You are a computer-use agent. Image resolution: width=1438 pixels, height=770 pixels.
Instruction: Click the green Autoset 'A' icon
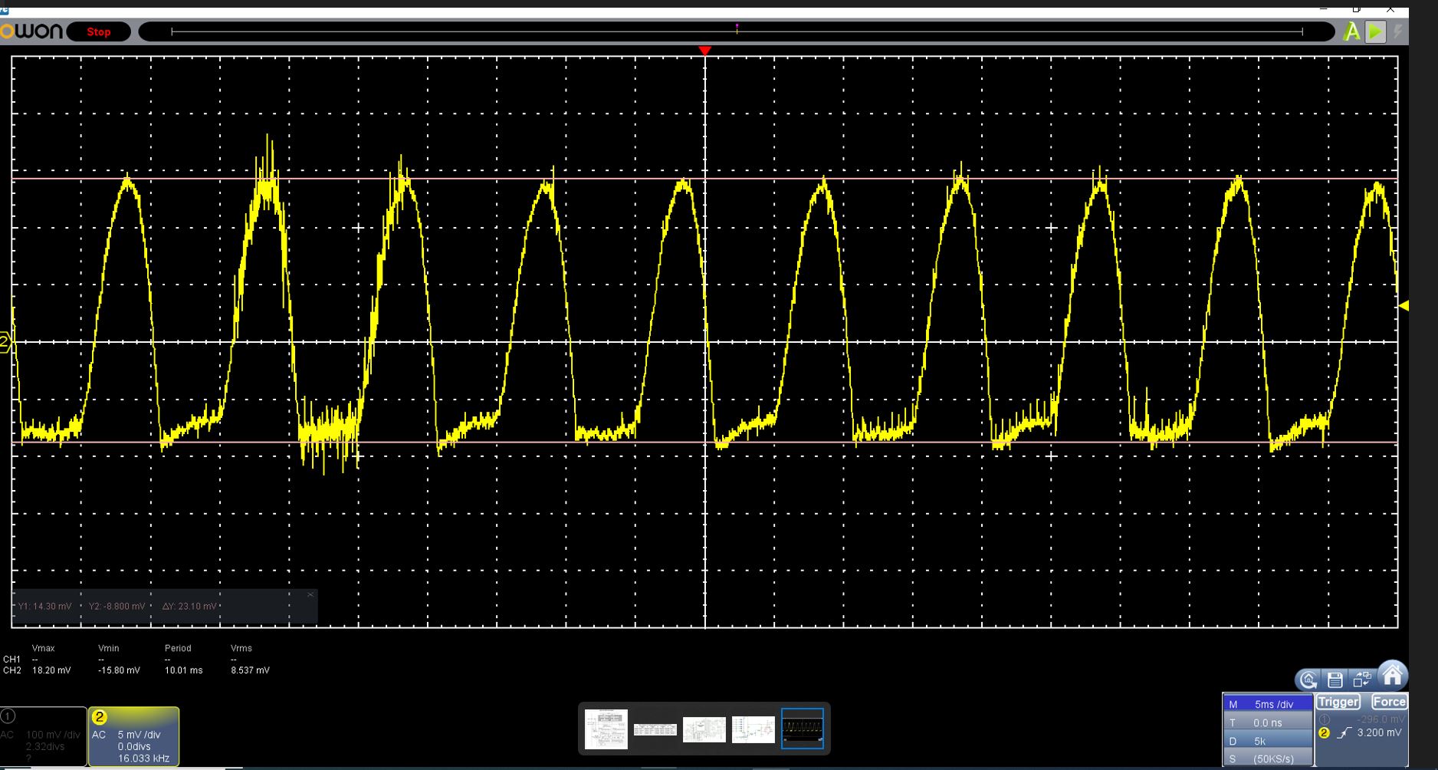click(x=1351, y=31)
